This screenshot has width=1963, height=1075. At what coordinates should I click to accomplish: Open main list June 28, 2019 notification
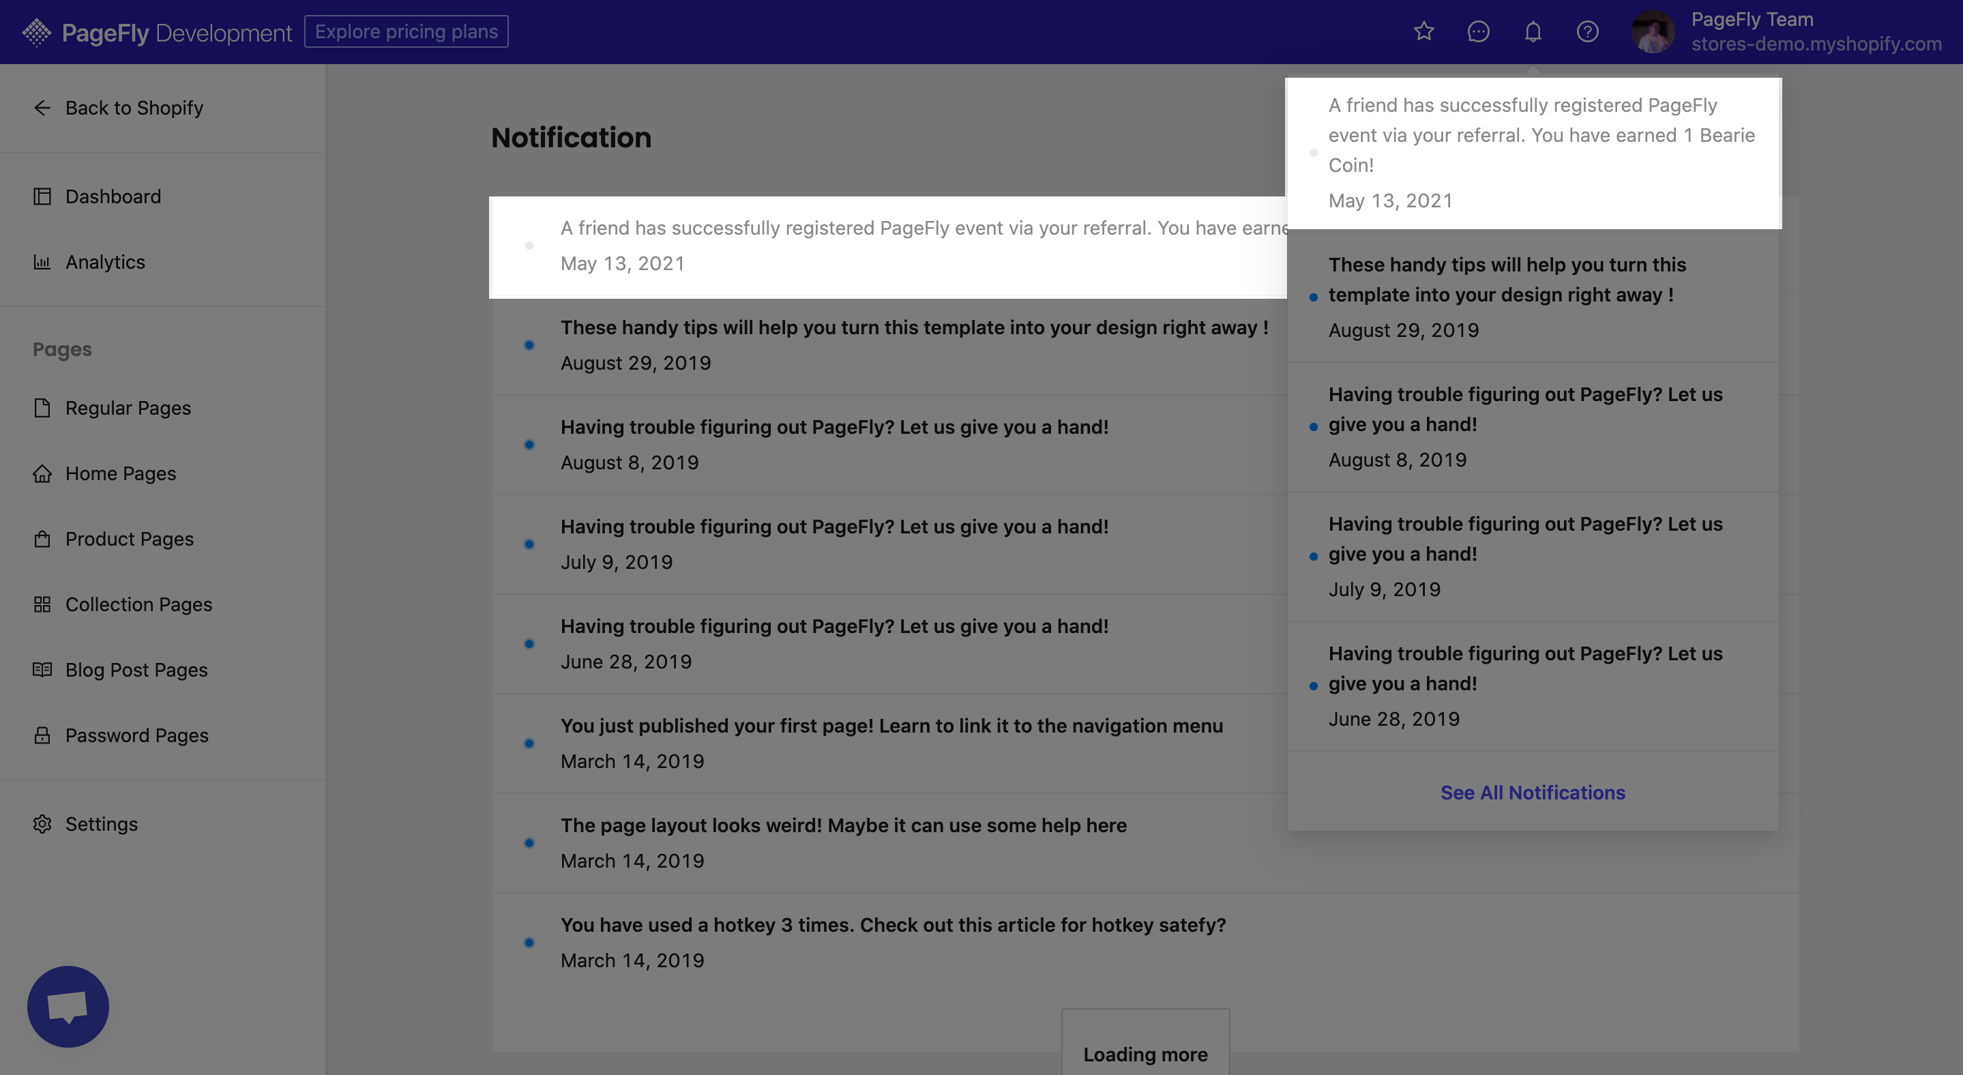[889, 644]
